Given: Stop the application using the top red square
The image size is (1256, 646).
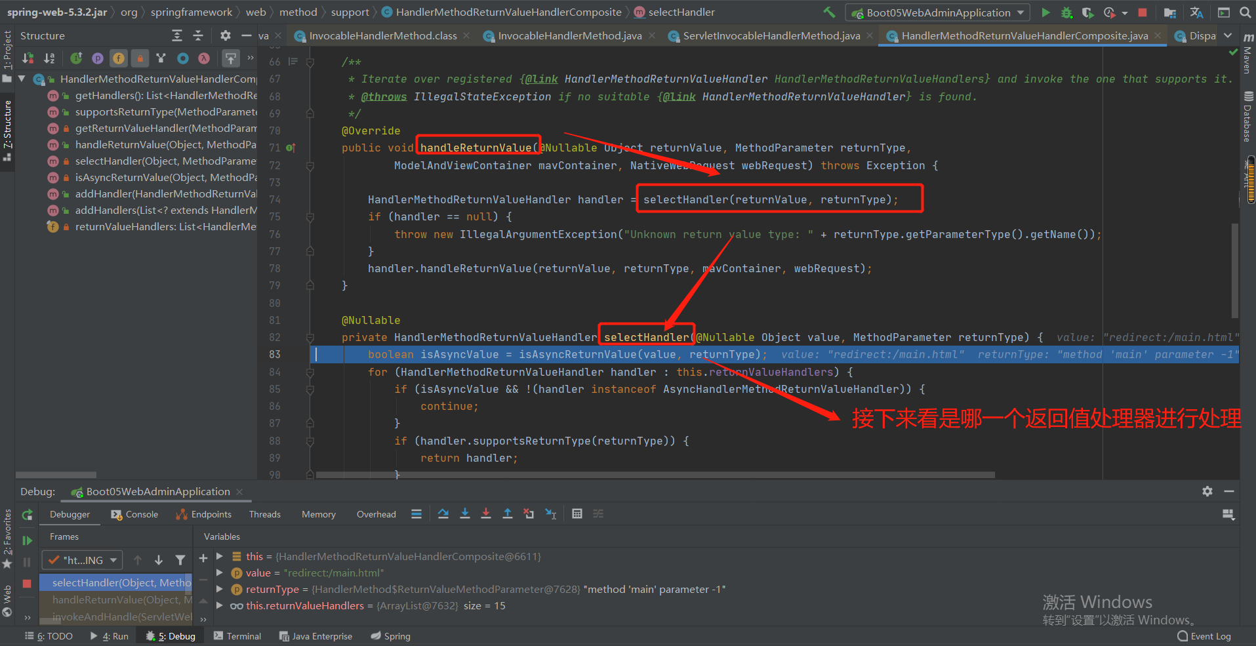Looking at the screenshot, I should (x=1143, y=12).
